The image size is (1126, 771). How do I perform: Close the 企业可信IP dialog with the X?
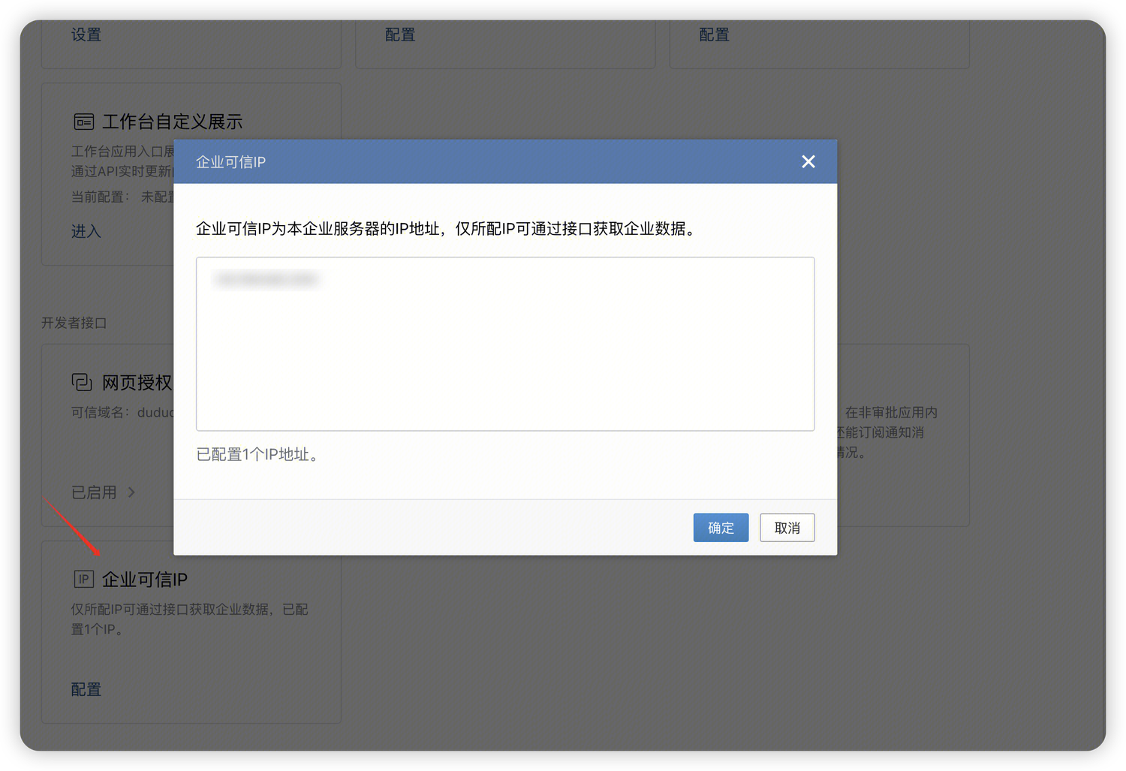click(x=808, y=161)
